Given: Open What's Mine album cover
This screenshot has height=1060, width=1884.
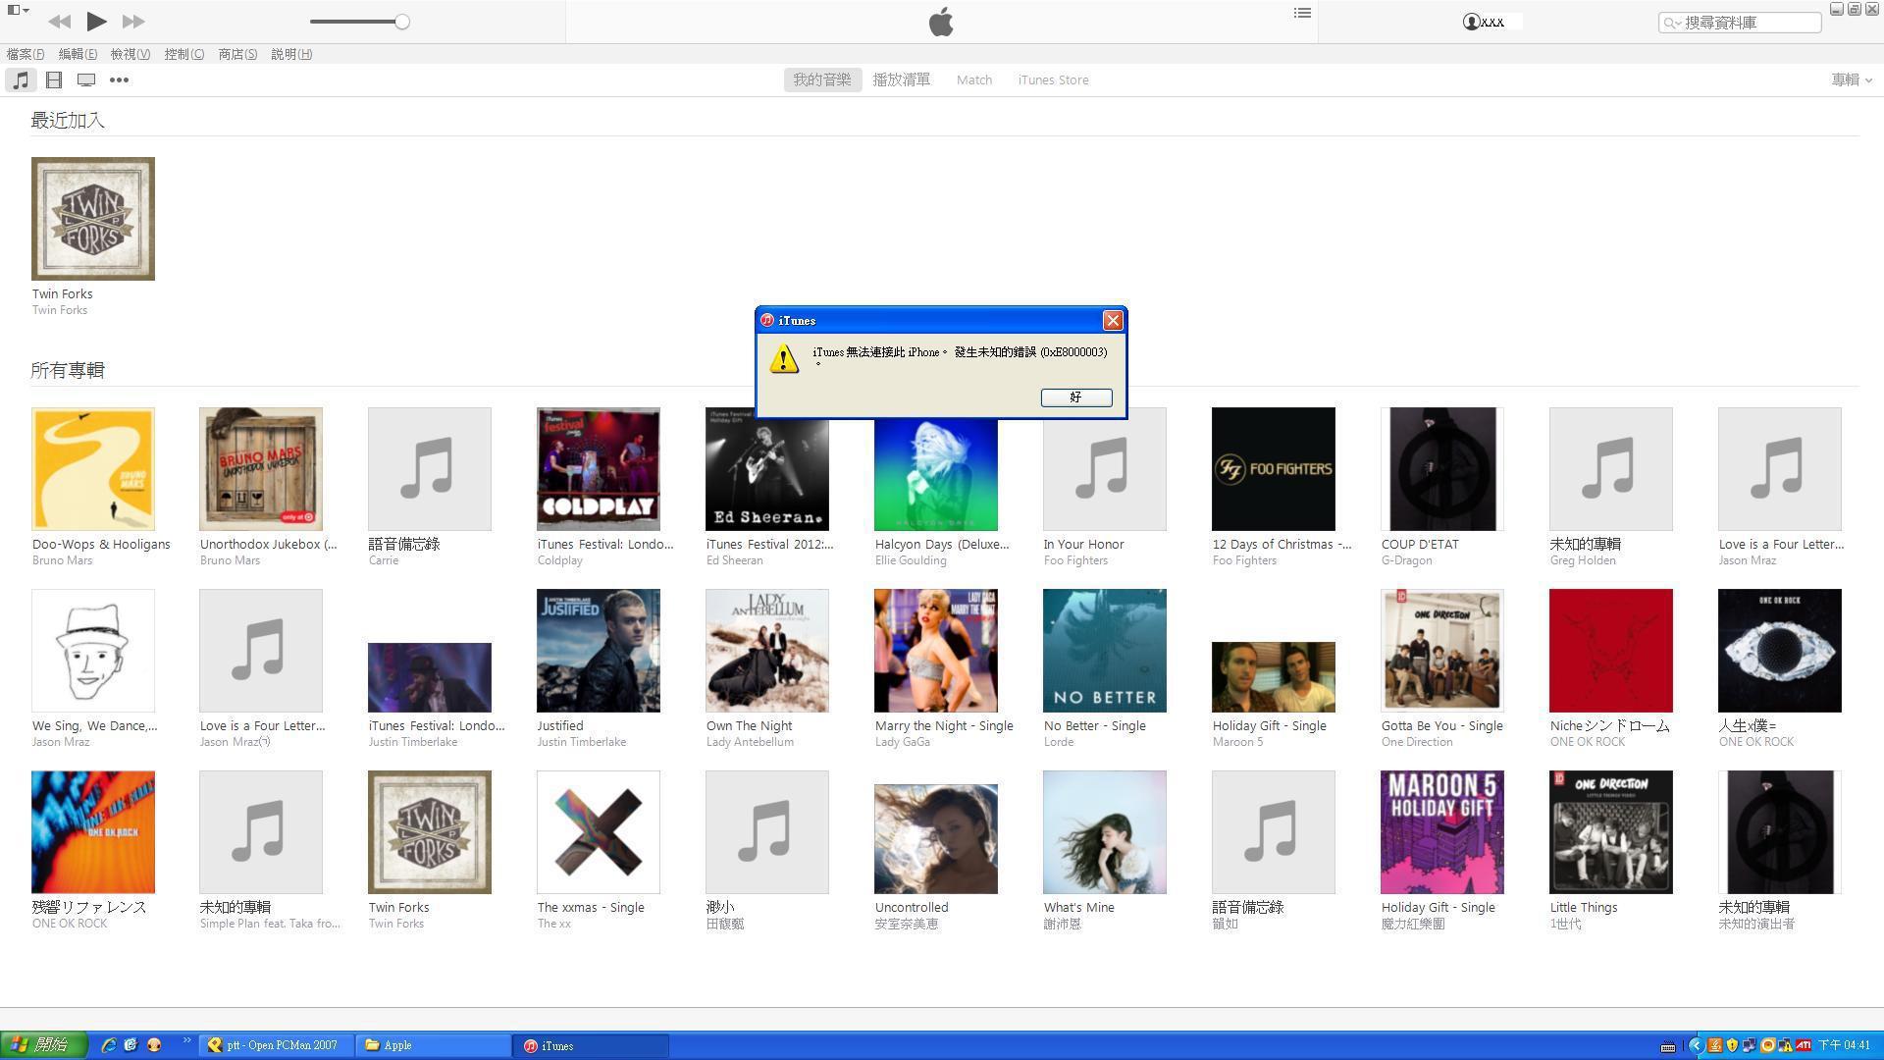Looking at the screenshot, I should point(1105,832).
